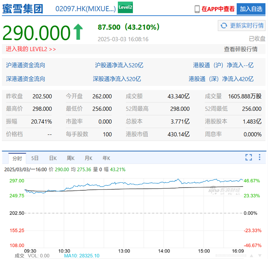
Task: Click the 最高价 value 298.000
Action: pyautogui.click(x=42, y=109)
